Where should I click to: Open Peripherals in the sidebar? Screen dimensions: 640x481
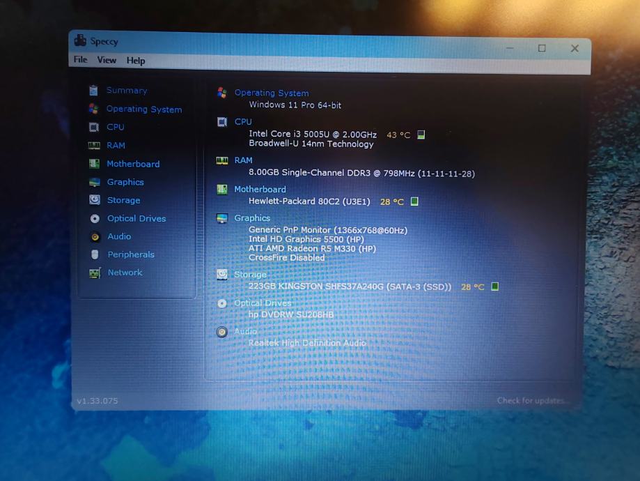click(x=131, y=254)
